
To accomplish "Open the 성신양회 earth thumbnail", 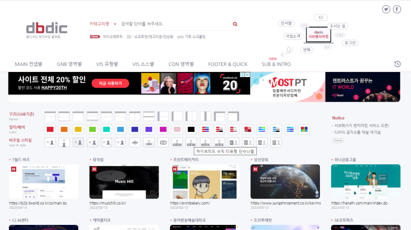I will [285, 181].
